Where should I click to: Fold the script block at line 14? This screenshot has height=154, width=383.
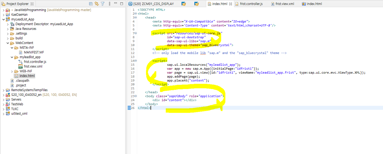click(x=136, y=61)
